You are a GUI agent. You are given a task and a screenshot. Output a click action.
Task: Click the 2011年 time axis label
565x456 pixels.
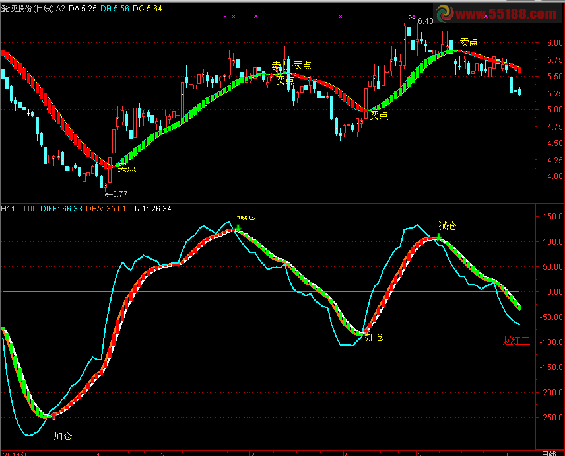click(x=15, y=454)
